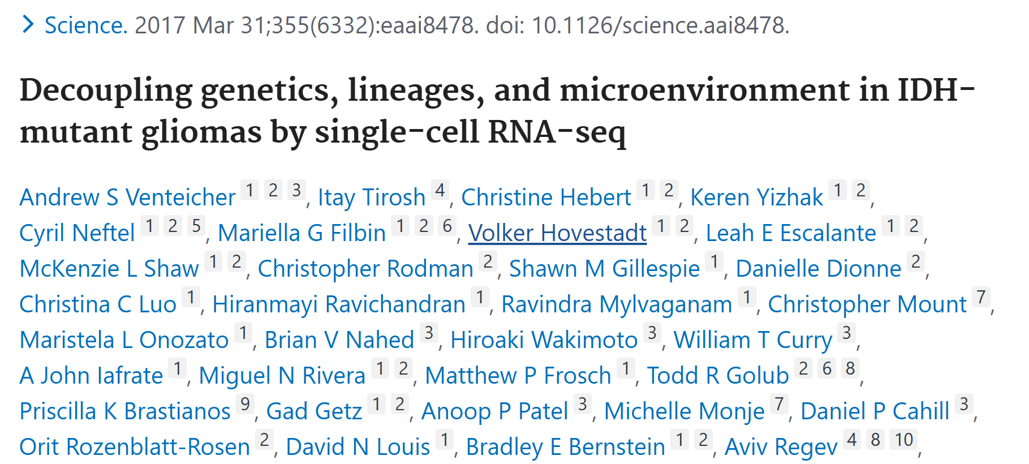This screenshot has width=1029, height=464.
Task: Click affiliation 9 next to Priscilla K Brastianos
Action: (x=245, y=404)
